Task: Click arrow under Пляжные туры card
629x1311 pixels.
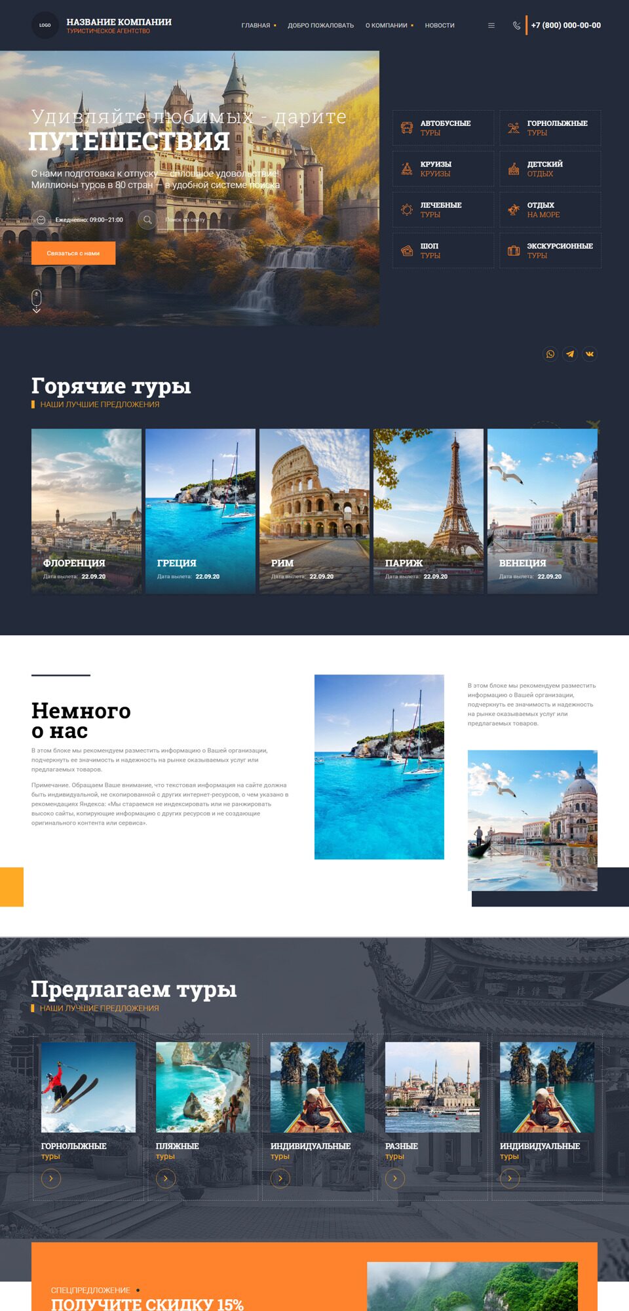Action: (x=166, y=1179)
